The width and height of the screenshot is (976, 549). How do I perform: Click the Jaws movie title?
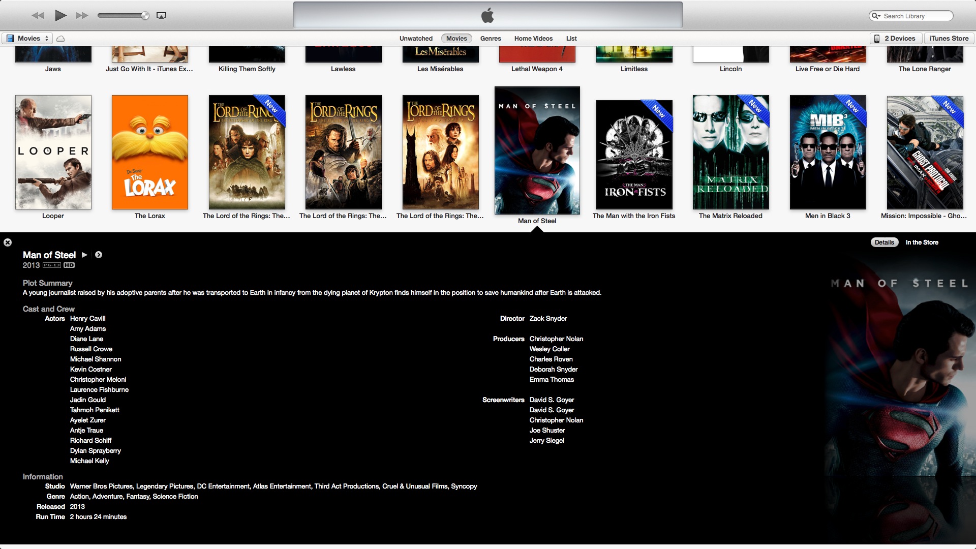(53, 69)
